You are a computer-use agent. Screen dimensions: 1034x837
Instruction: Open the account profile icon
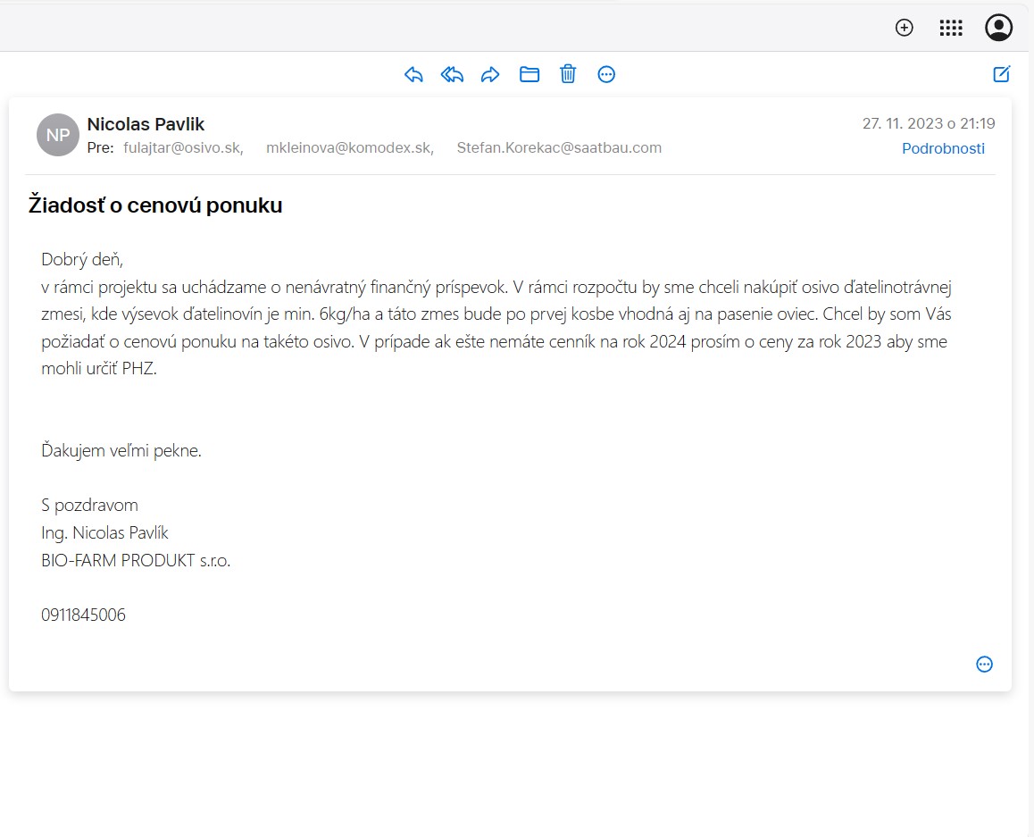[998, 28]
